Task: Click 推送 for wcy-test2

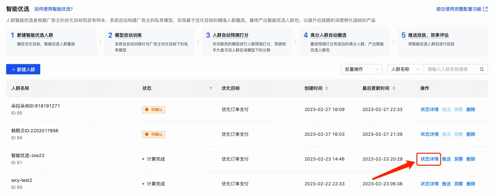Action: coord(446,184)
